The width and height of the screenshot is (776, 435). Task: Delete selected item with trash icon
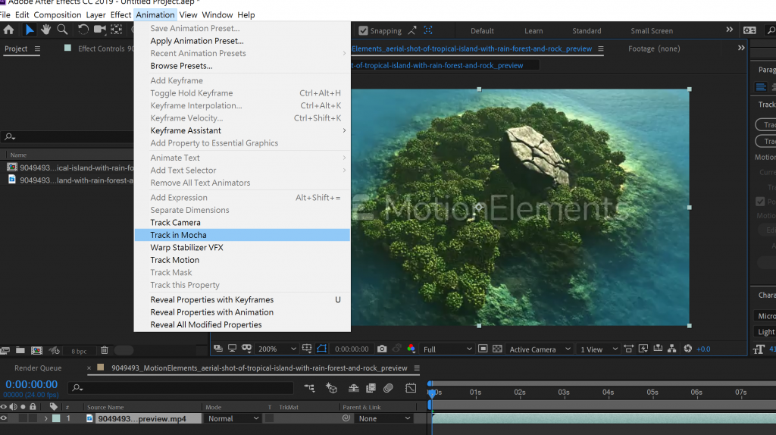pos(105,351)
